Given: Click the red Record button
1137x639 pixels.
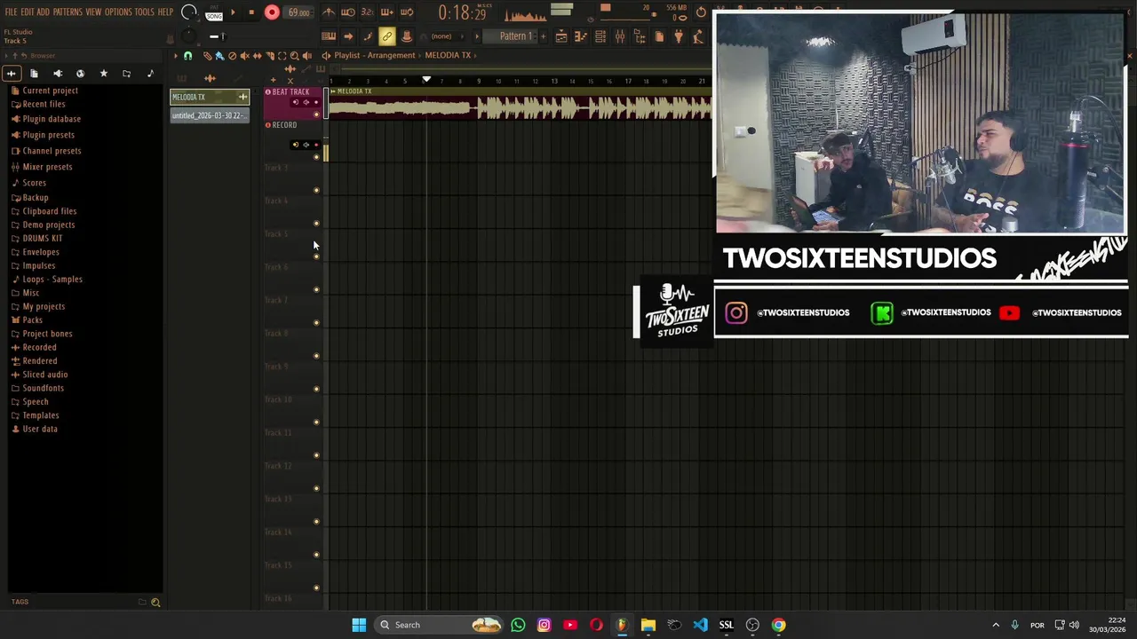Looking at the screenshot, I should click(272, 12).
